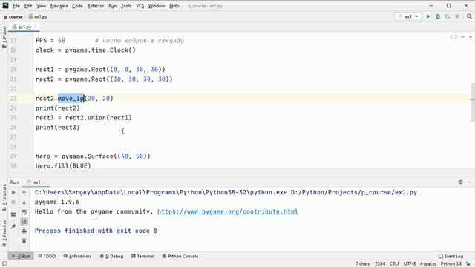Jump down the stack trace arrow
The height and width of the screenshot is (267, 475).
[24, 202]
